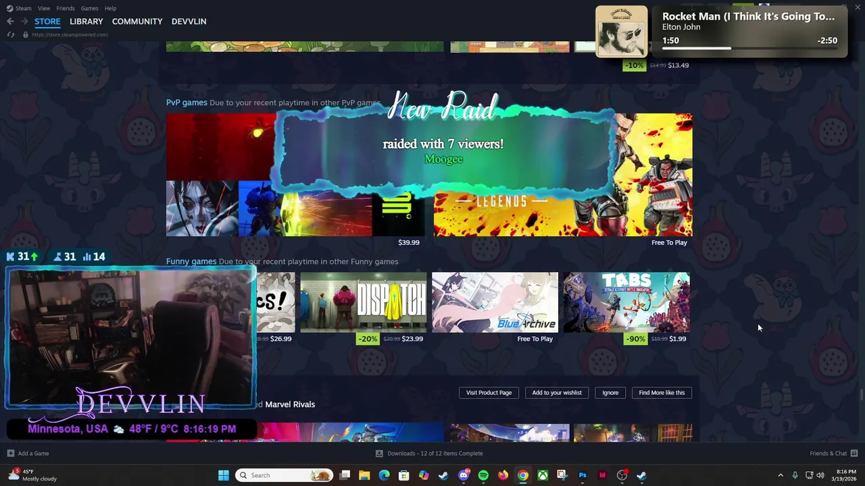
Task: Click the Ignore button
Action: pos(610,393)
